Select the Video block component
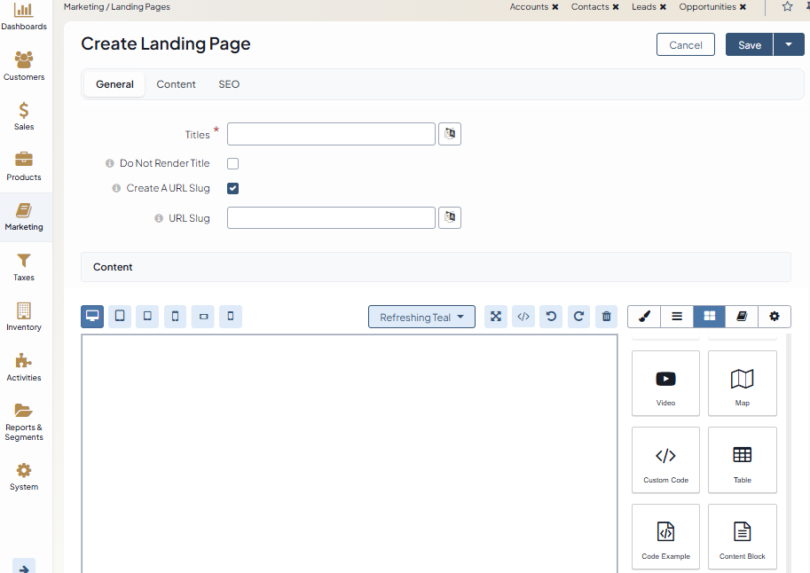810x573 pixels. point(665,383)
